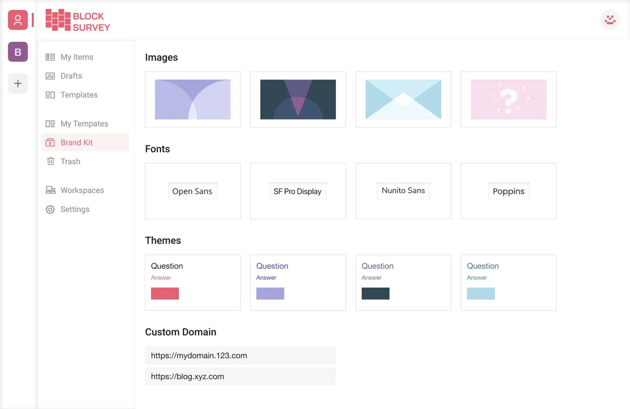Select the SF Pro Display font

pyautogui.click(x=298, y=191)
